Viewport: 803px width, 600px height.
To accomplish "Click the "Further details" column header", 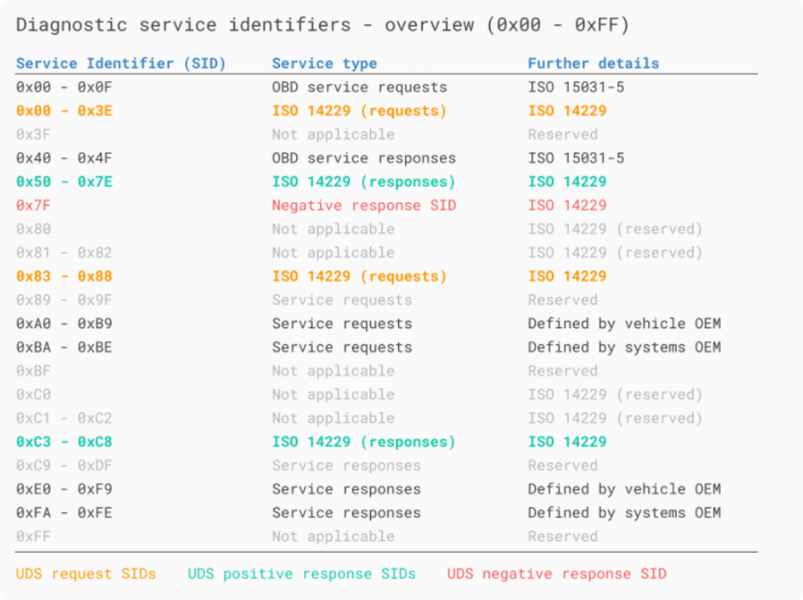I will point(593,63).
